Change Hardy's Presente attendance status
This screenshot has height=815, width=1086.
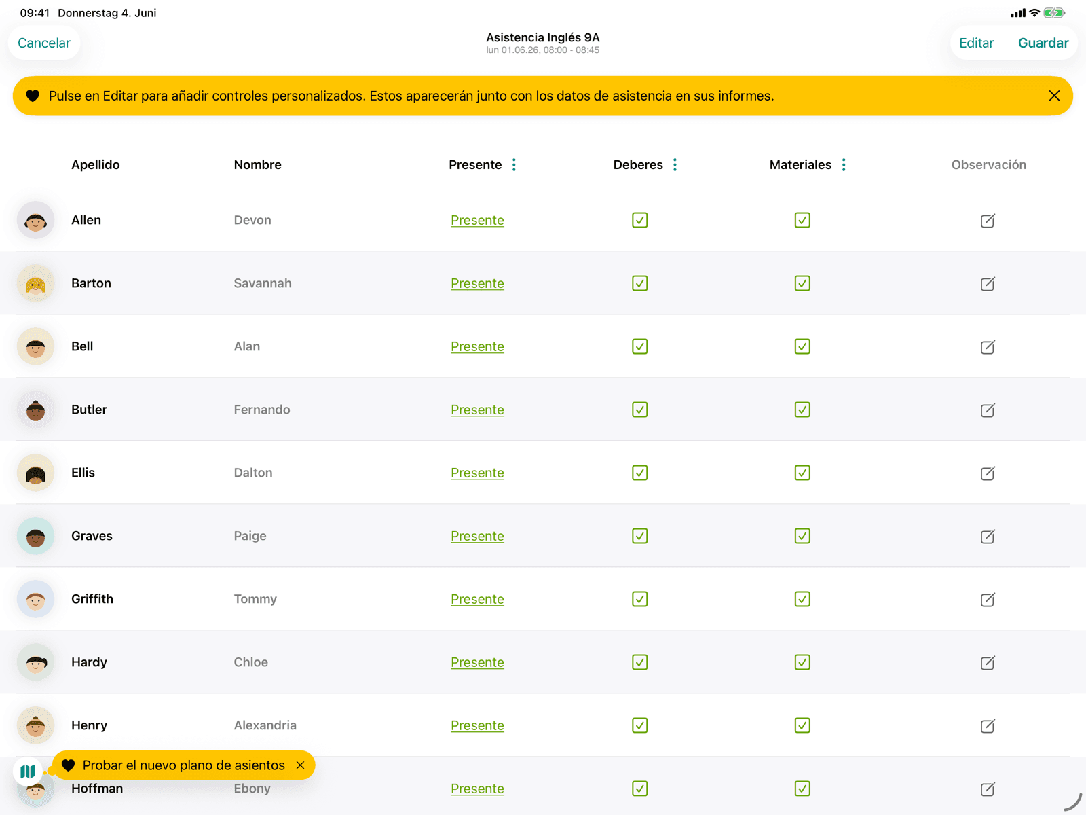(x=477, y=662)
